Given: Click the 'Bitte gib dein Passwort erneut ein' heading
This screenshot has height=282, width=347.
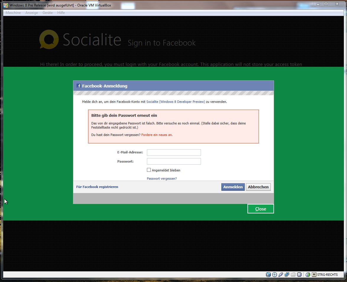Looking at the screenshot, I should (x=124, y=115).
